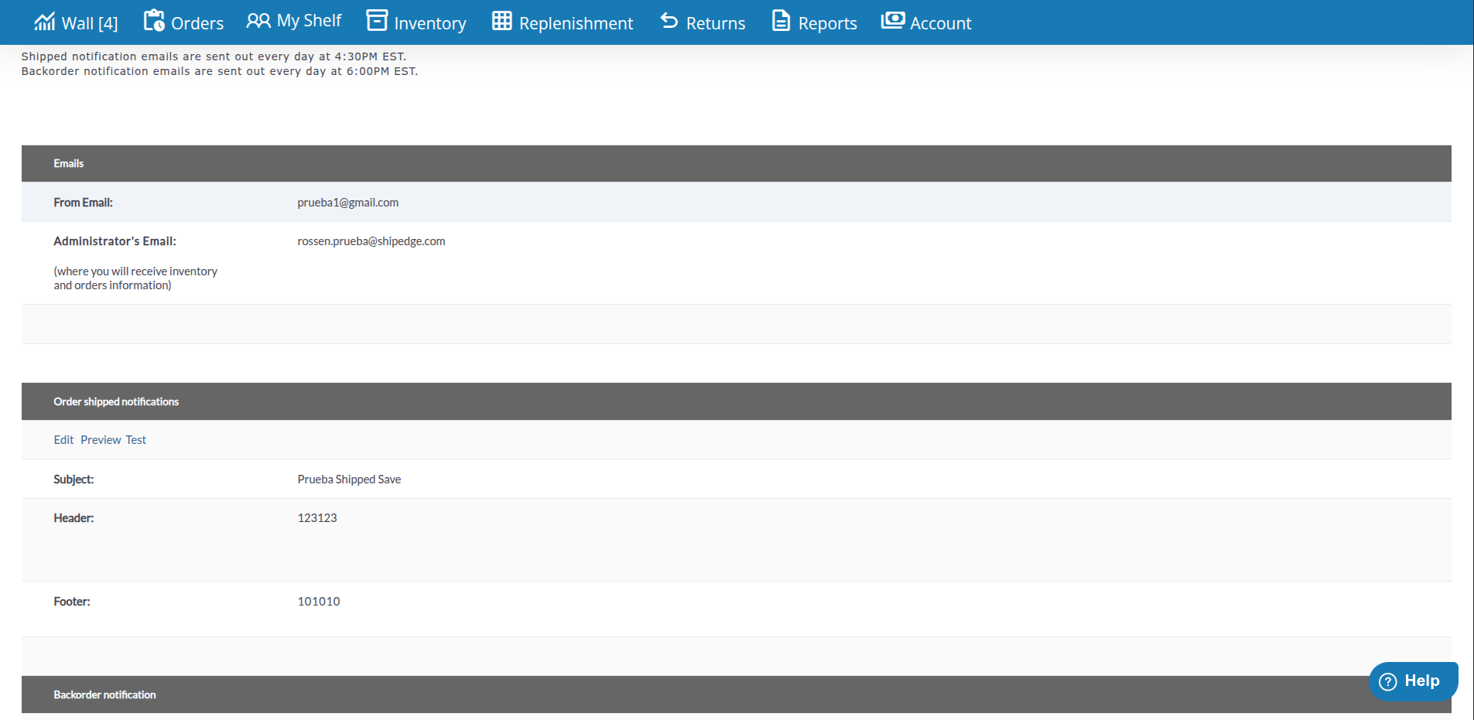Select the Administrator's Email address text

(371, 241)
